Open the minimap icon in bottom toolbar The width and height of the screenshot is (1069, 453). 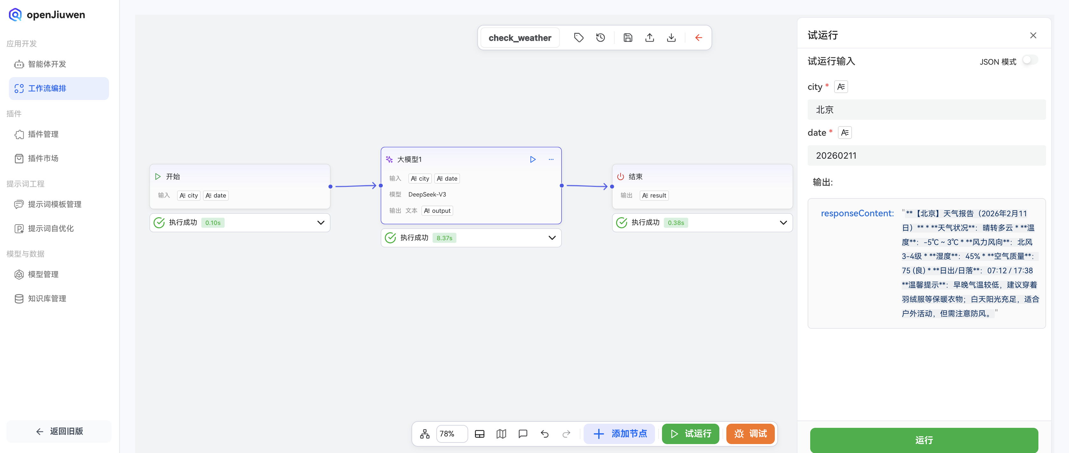(501, 434)
